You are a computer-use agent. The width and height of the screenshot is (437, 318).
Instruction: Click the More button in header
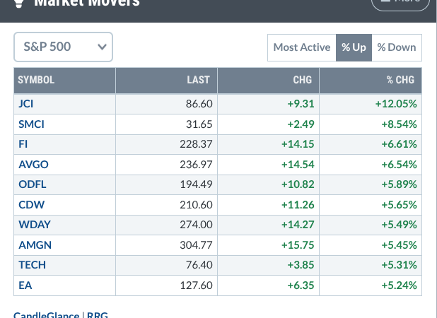click(x=400, y=4)
